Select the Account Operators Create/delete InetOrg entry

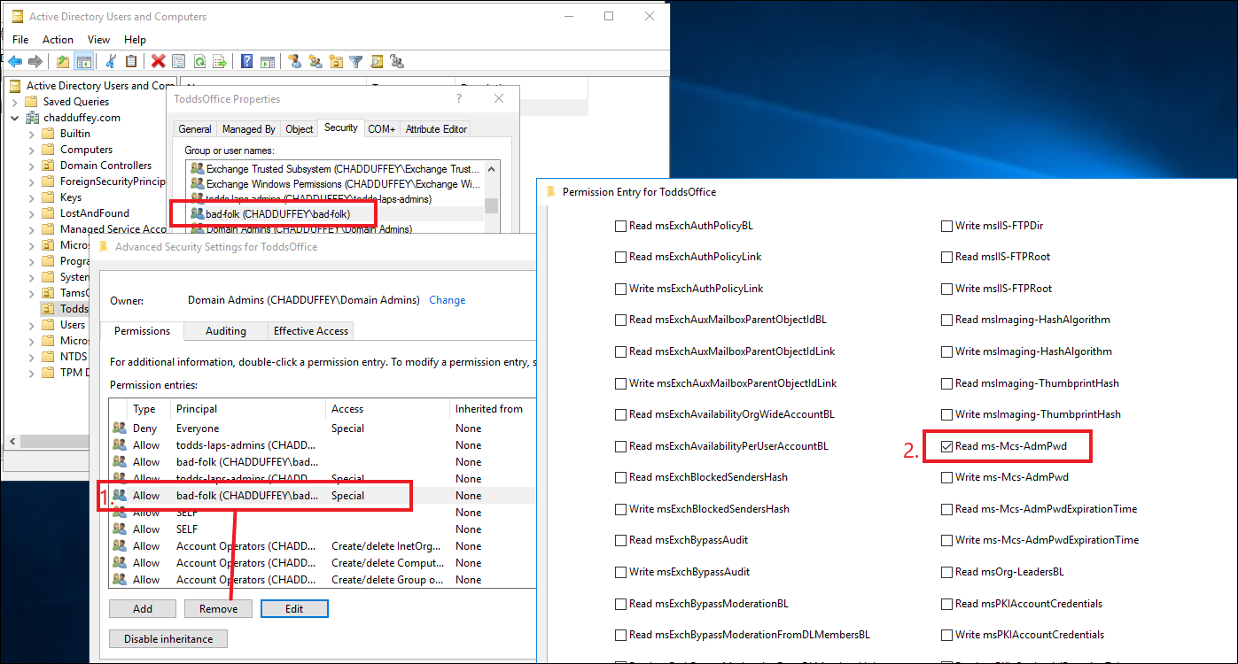[x=323, y=546]
